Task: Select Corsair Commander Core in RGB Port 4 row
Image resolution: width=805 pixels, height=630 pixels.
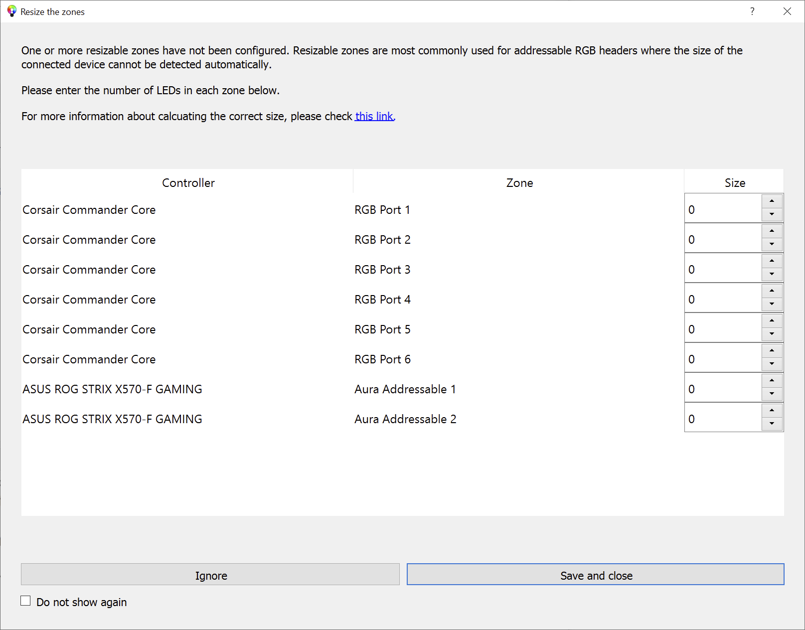Action: pos(187,298)
